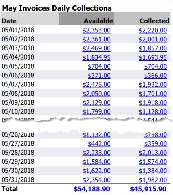
Task: Select the $1,701.00 collected link for 05/08/2018
Action: 153,94
